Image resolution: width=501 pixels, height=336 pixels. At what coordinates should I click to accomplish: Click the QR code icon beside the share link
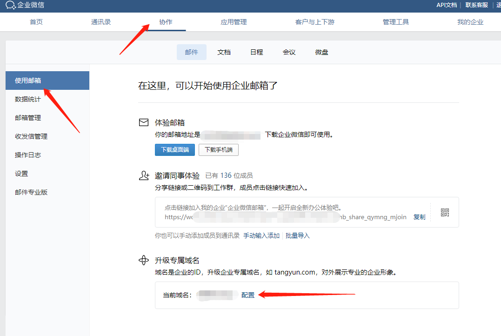[x=445, y=213]
